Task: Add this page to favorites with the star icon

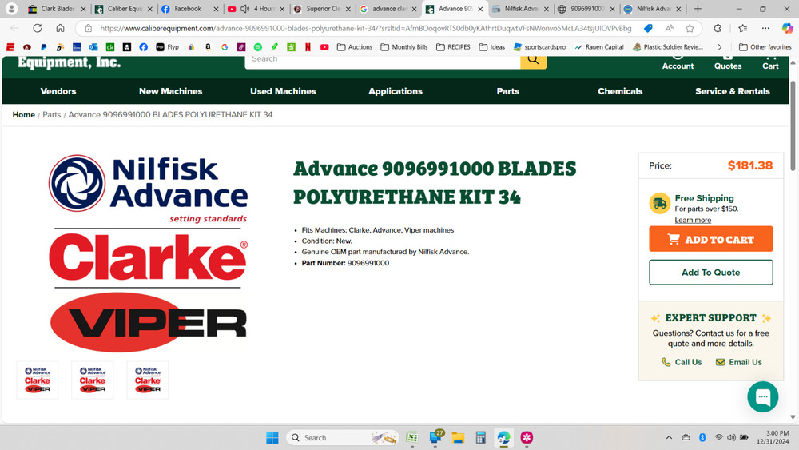Action: tap(690, 28)
